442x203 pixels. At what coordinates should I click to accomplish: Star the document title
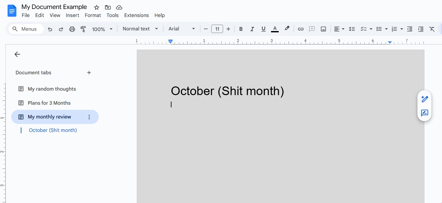pos(97,7)
